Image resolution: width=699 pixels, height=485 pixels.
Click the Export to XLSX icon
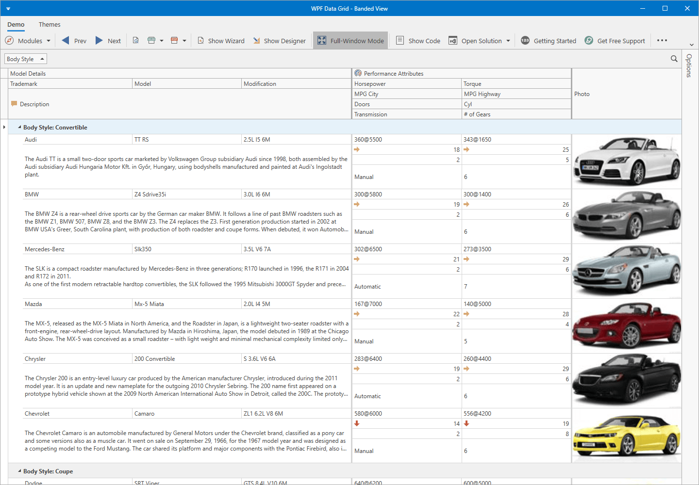(151, 41)
